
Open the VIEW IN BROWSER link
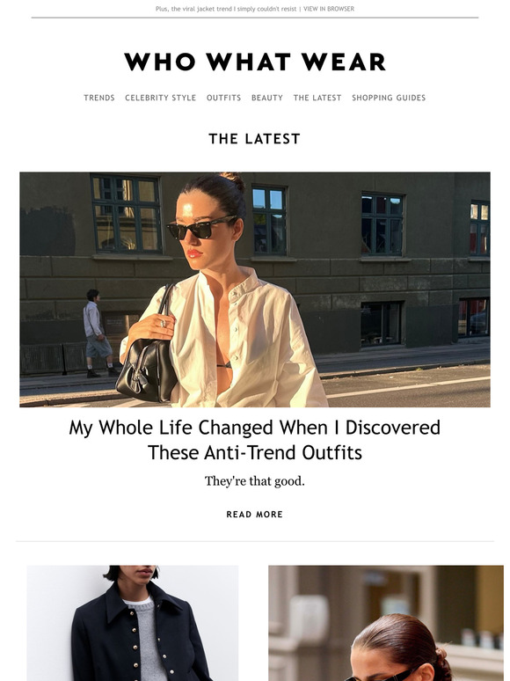click(329, 9)
